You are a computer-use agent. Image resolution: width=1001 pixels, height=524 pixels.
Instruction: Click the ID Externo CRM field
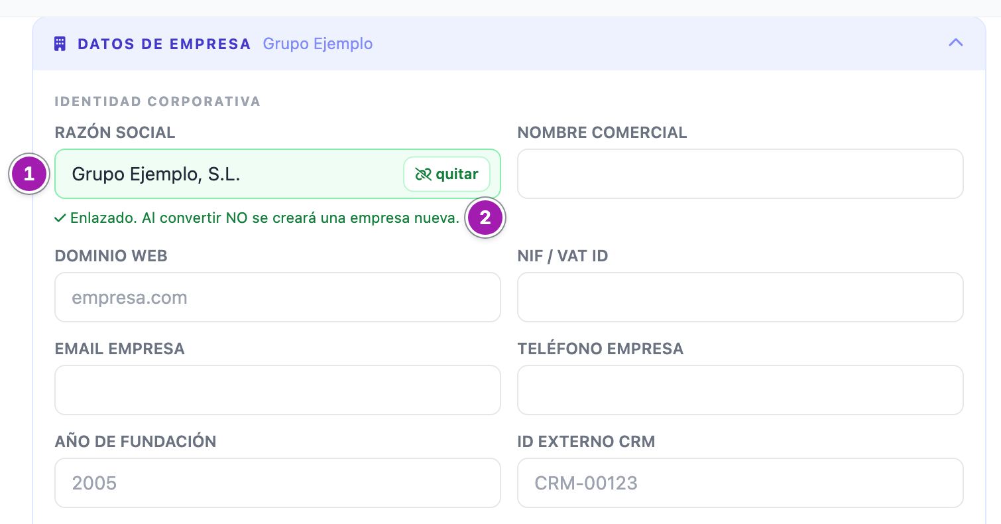tap(740, 483)
